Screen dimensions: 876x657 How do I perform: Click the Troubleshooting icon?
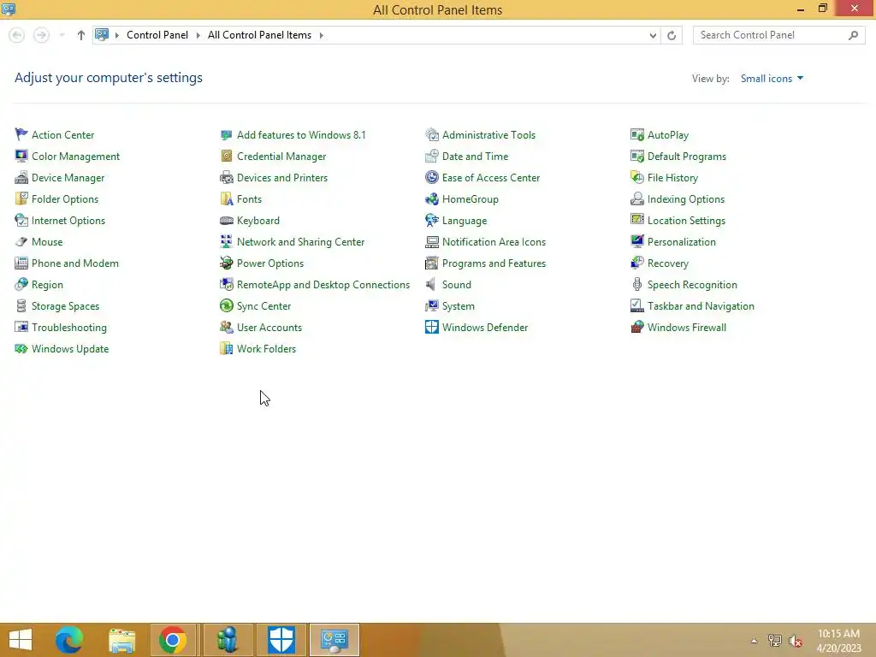click(x=21, y=328)
